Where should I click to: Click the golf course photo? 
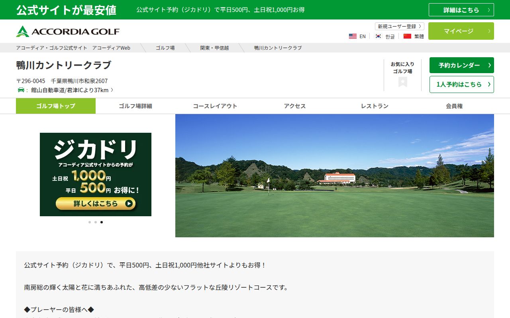[335, 176]
